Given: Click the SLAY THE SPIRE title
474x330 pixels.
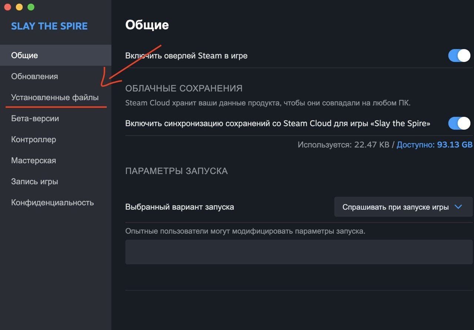Looking at the screenshot, I should tap(49, 26).
